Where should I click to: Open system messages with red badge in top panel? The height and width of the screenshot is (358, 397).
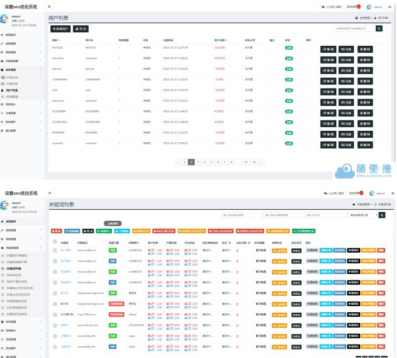354,7
